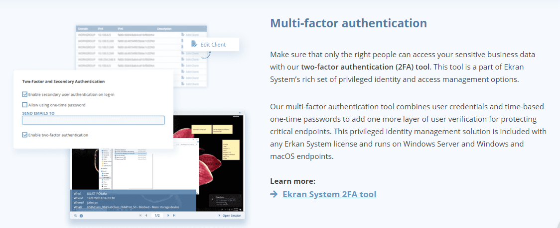Click the 1/2 page number field
The height and width of the screenshot is (228, 560).
point(157,216)
